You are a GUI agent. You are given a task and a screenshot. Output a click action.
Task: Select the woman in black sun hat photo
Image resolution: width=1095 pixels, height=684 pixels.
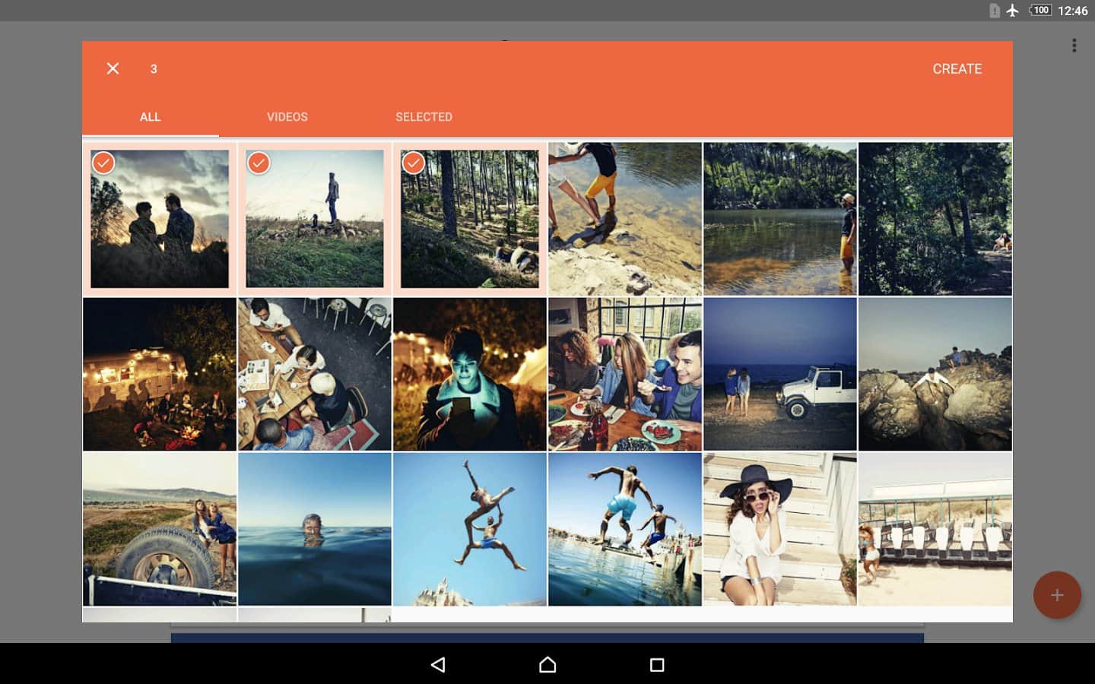(779, 529)
